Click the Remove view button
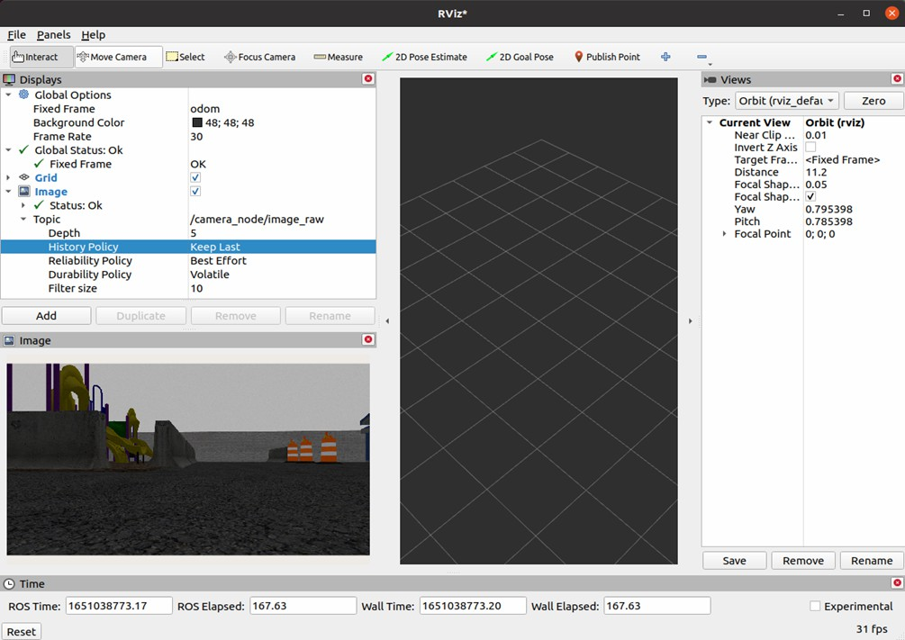The height and width of the screenshot is (640, 905). (803, 561)
